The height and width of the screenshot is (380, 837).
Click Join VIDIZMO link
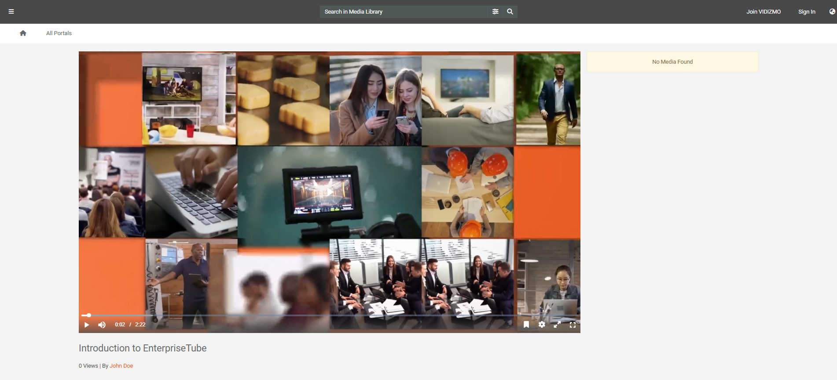point(763,12)
